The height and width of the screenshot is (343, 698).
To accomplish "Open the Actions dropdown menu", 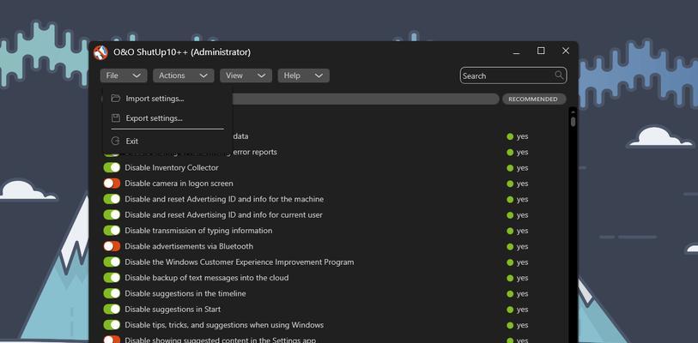I will click(184, 75).
